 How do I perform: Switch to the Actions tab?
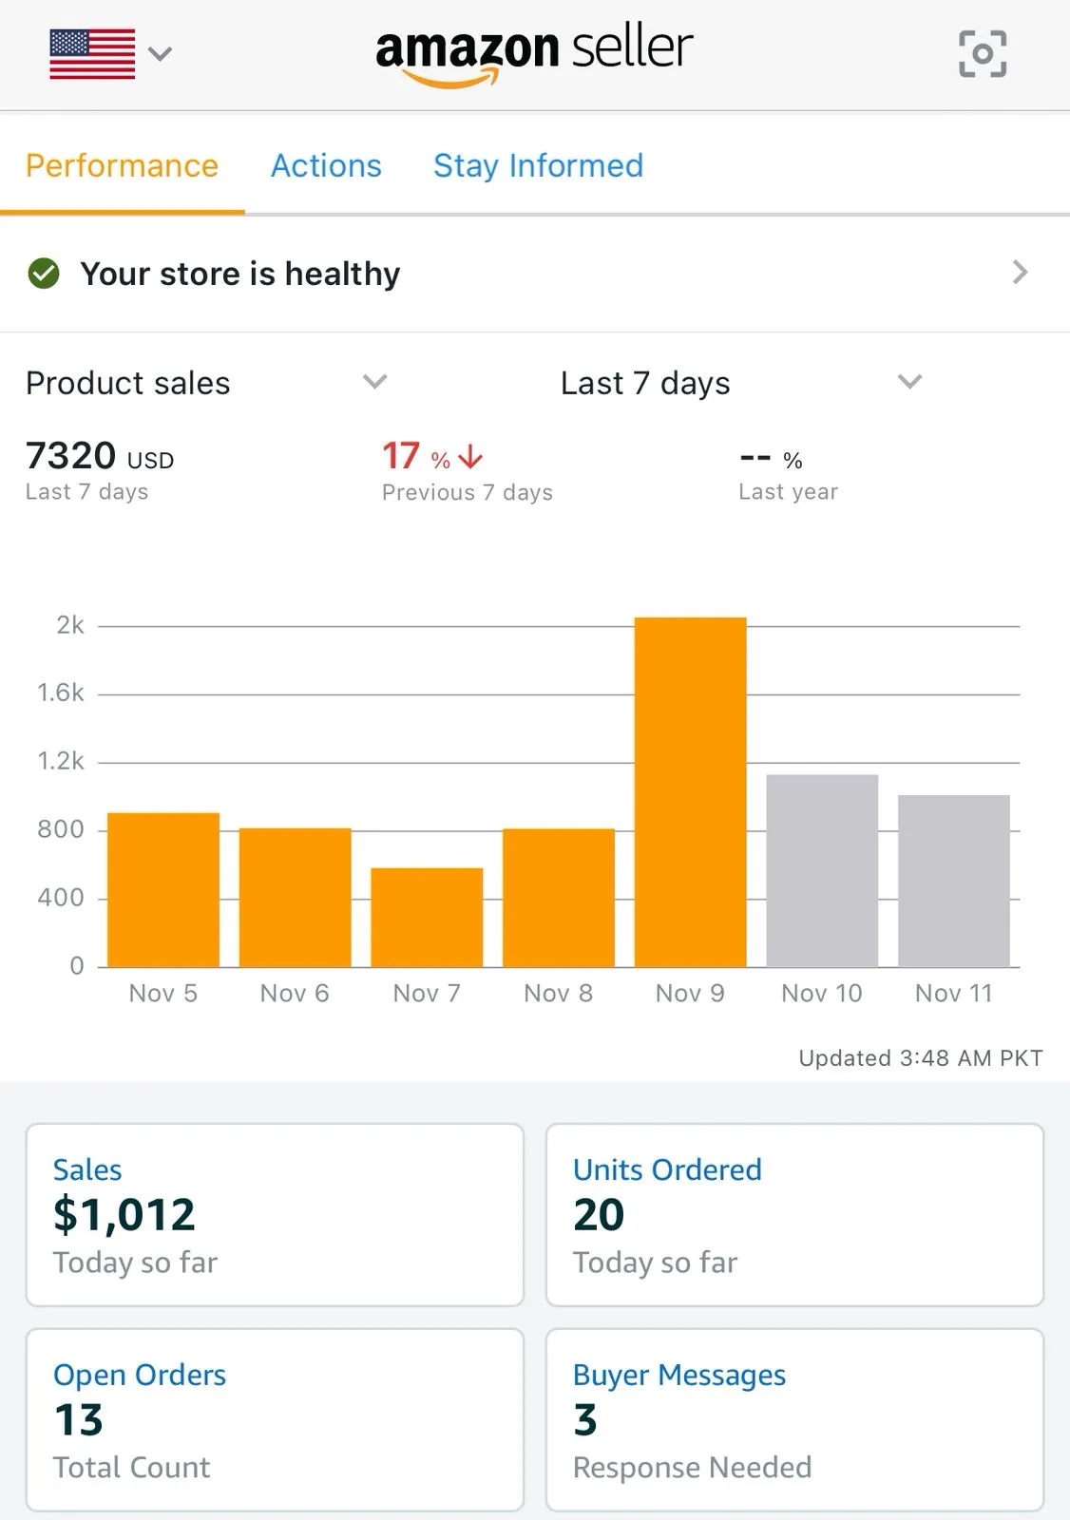coord(326,166)
